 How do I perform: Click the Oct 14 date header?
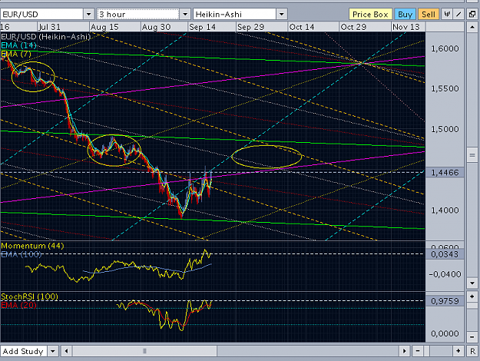pyautogui.click(x=302, y=27)
